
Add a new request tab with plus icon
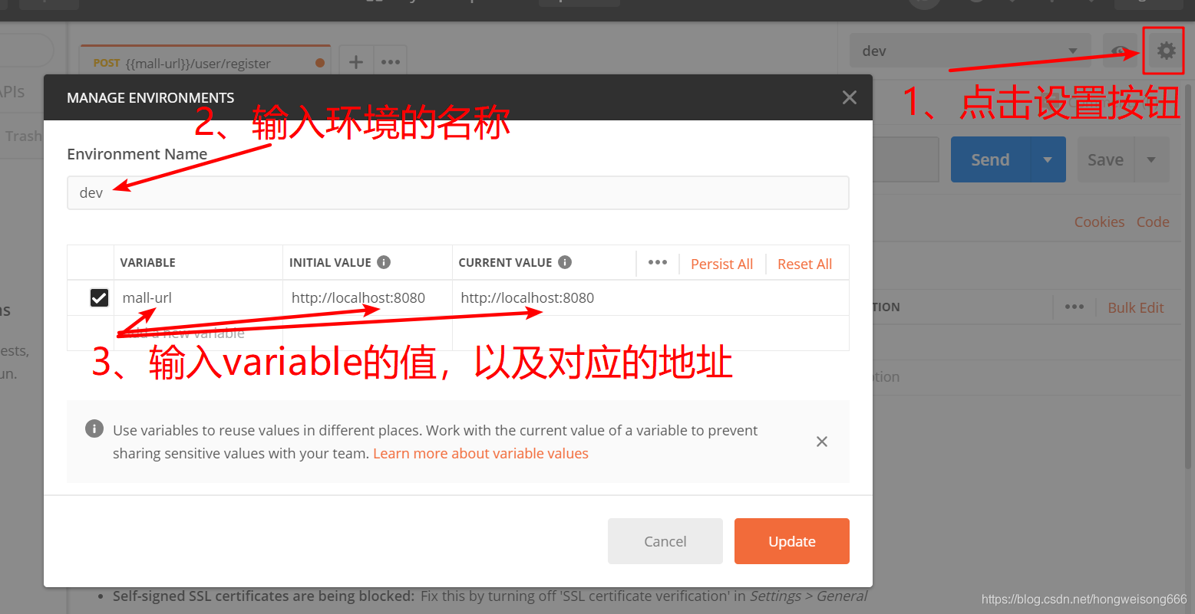(356, 62)
